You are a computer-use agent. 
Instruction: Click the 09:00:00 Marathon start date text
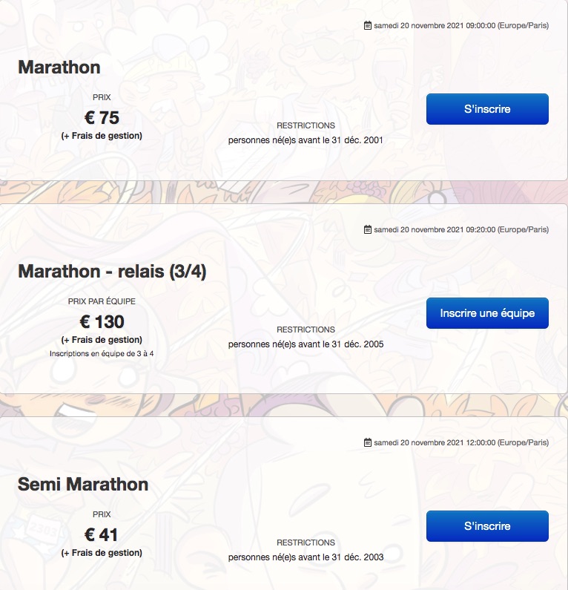point(461,25)
